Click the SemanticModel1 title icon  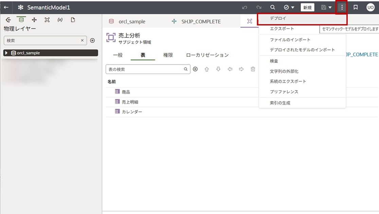pos(20,7)
